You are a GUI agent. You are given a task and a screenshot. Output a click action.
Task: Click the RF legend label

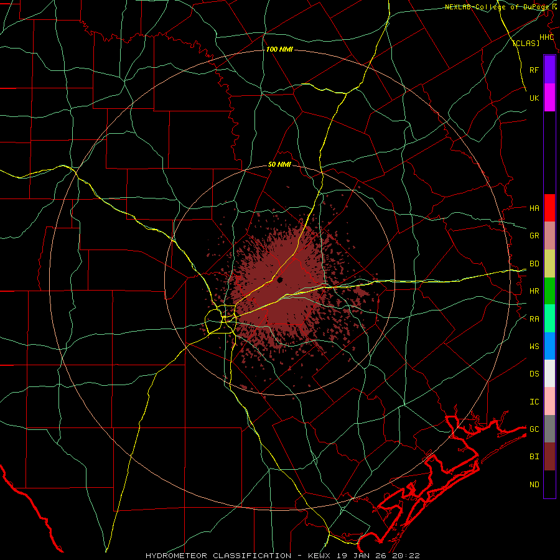point(534,70)
